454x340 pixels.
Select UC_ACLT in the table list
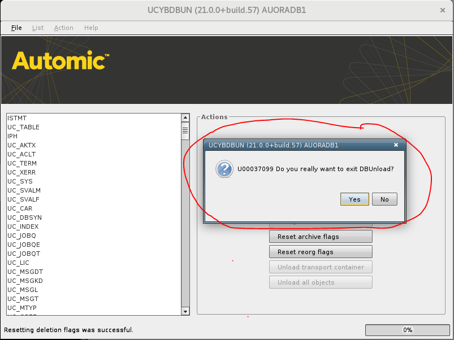pyautogui.click(x=94, y=154)
